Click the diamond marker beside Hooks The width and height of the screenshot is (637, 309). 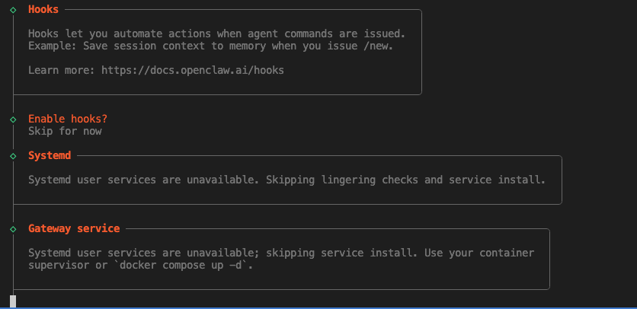[13, 10]
